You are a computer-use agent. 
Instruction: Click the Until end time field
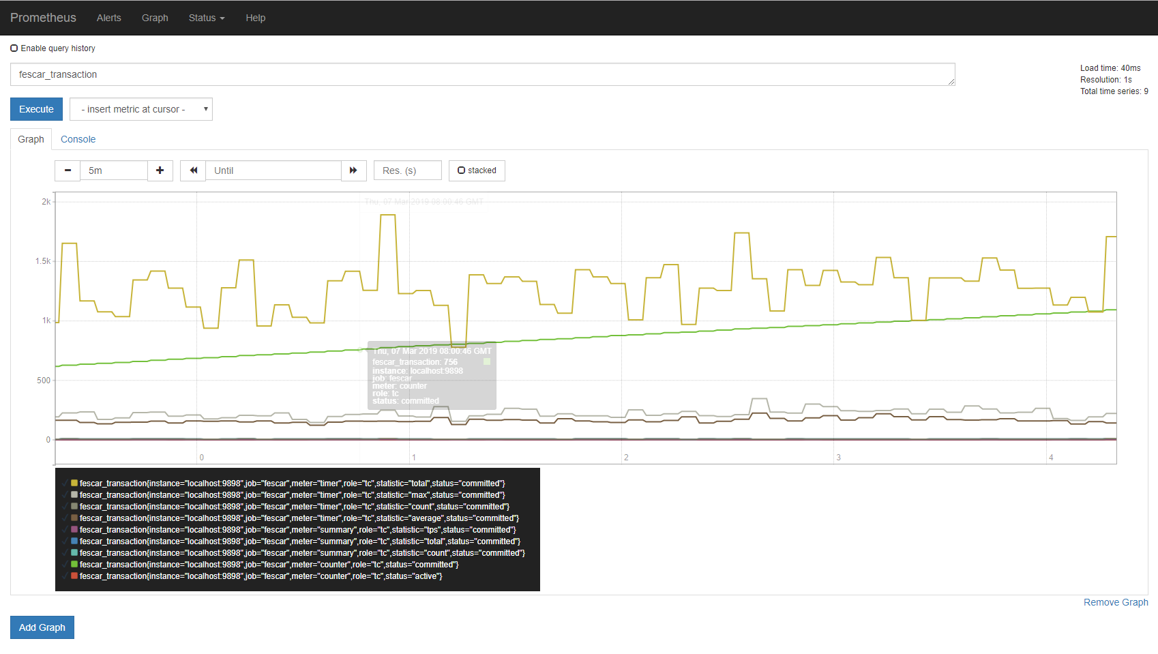[273, 170]
